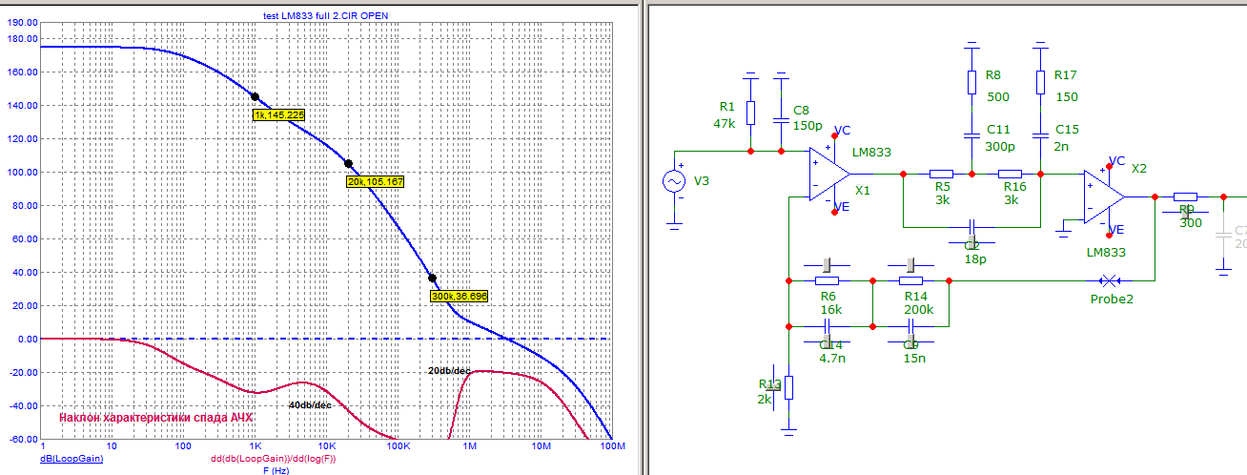Click the red Наклон характеристики спада АЧХ text
This screenshot has width=1247, height=475.
156,418
